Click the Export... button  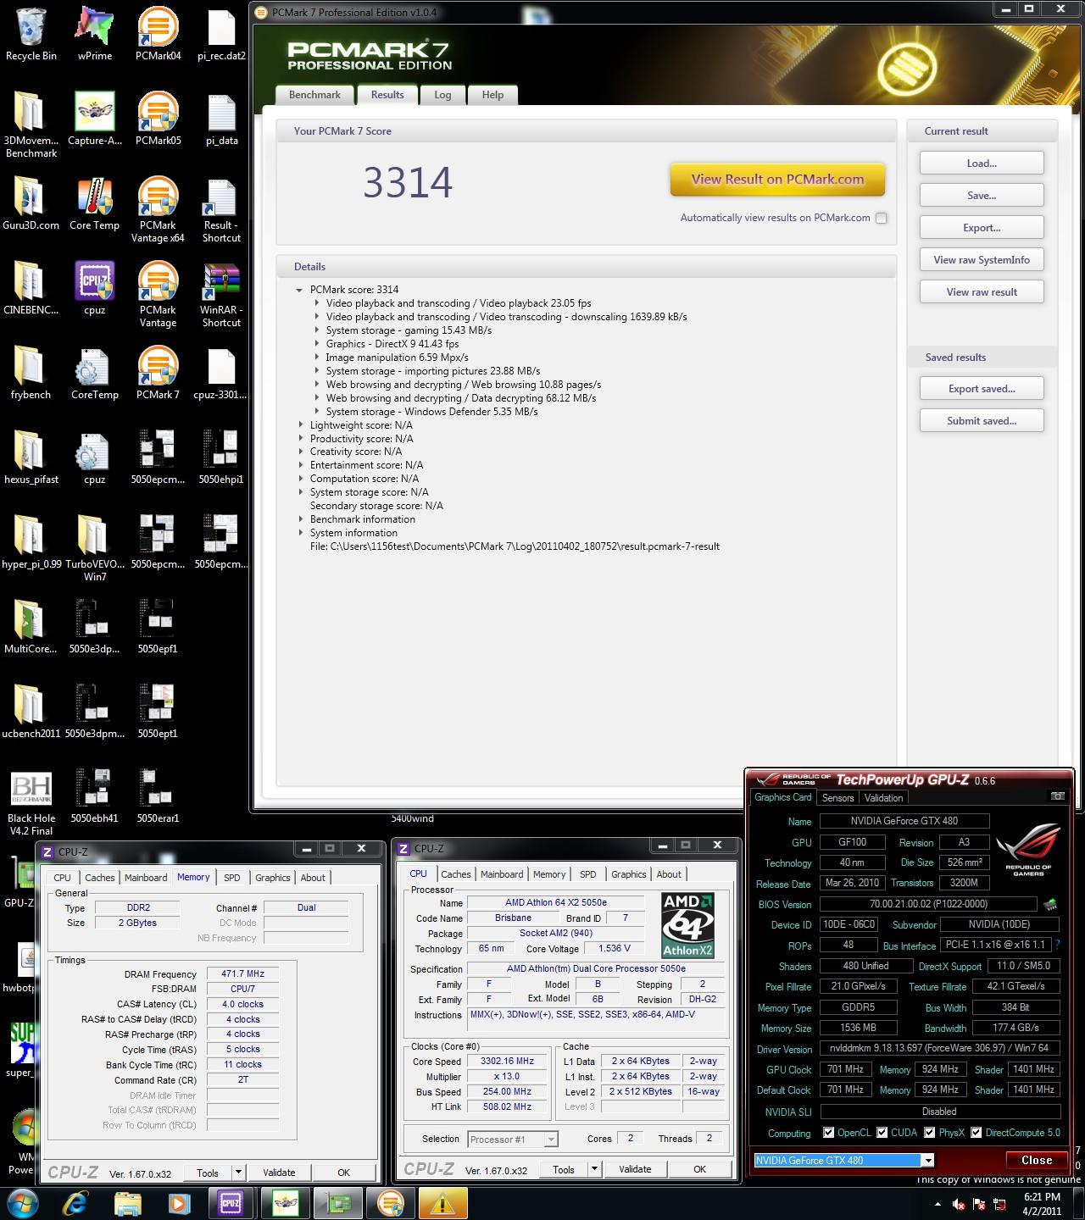(x=982, y=228)
